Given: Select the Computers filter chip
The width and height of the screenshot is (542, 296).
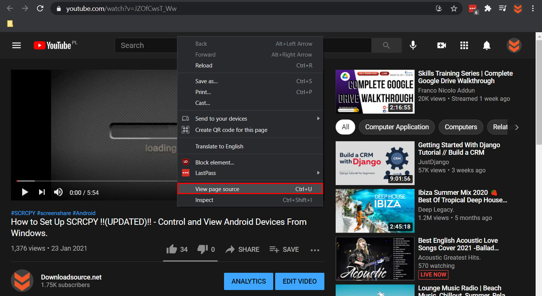Looking at the screenshot, I should (461, 127).
